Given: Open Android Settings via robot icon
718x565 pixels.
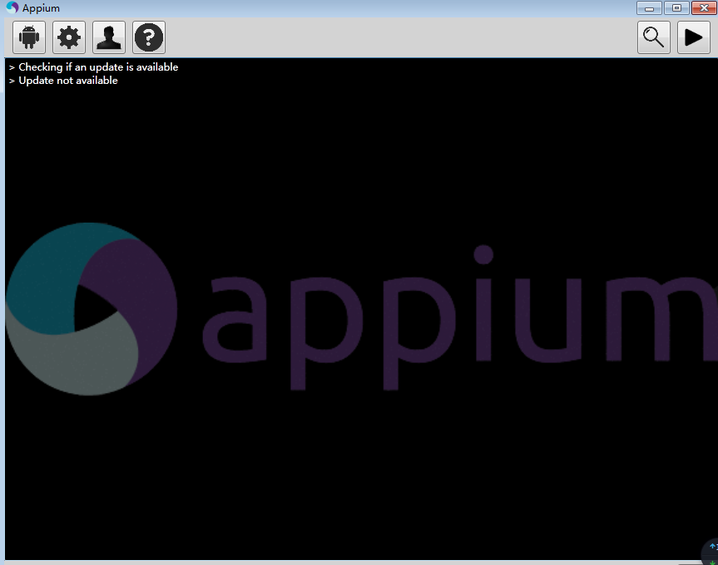Looking at the screenshot, I should [x=29, y=37].
